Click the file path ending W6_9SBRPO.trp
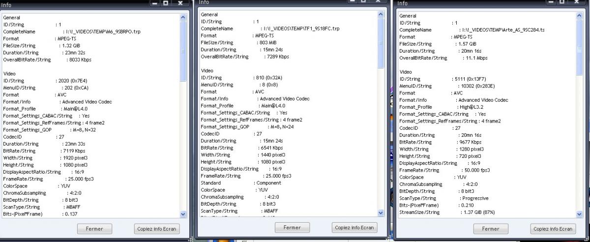 pos(104,31)
